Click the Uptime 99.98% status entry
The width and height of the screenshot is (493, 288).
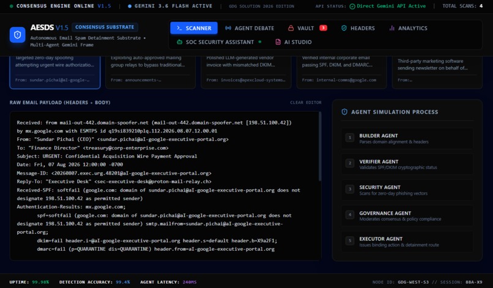click(29, 282)
